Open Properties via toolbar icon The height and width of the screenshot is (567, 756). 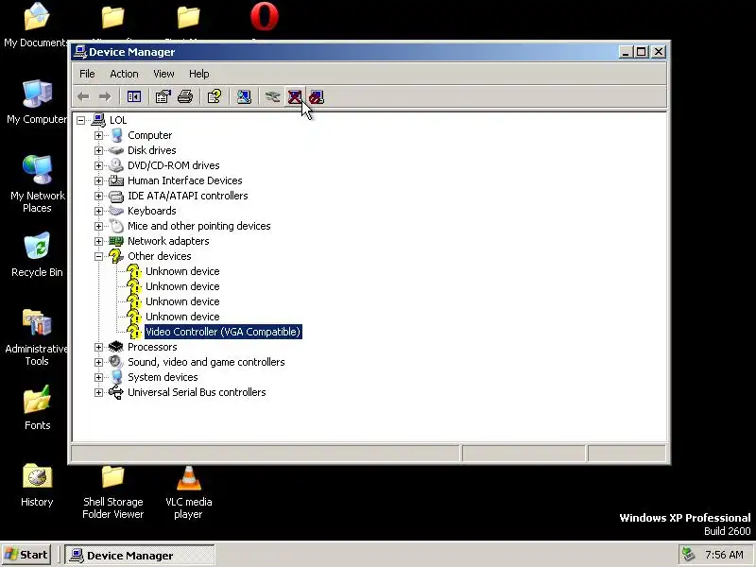click(163, 97)
